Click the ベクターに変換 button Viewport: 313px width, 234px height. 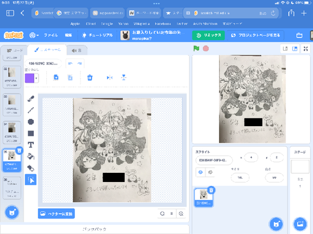coord(56,214)
